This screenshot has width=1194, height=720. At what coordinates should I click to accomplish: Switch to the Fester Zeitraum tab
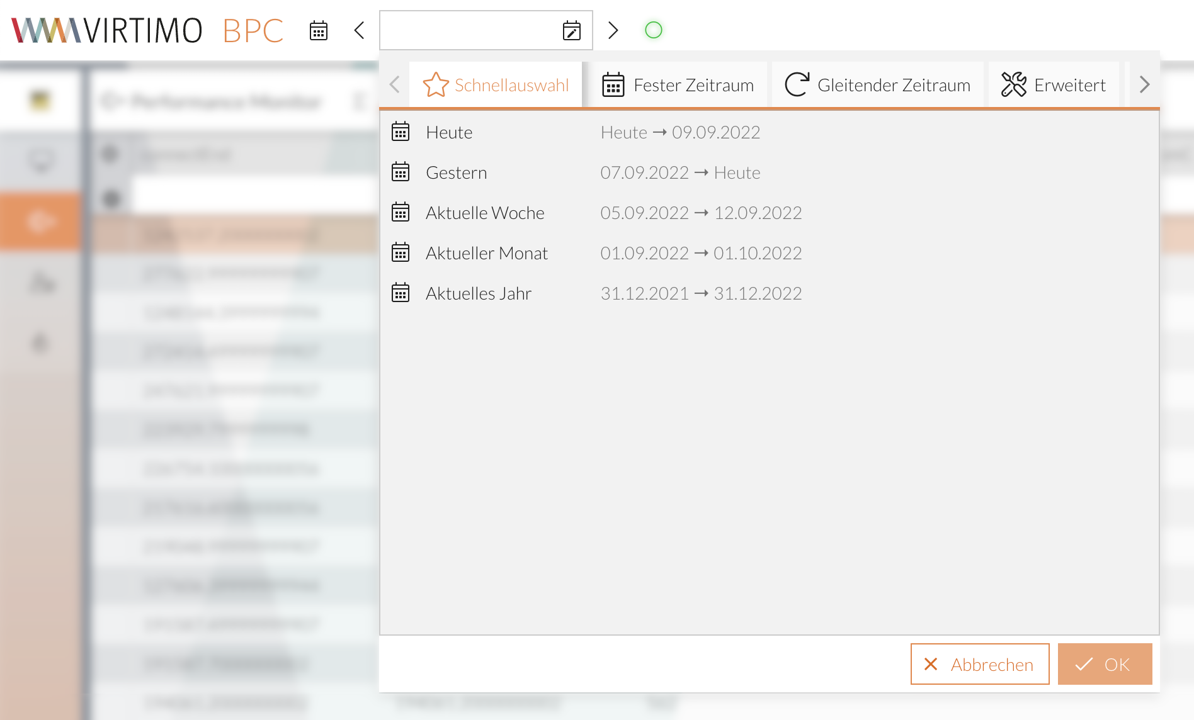point(678,85)
